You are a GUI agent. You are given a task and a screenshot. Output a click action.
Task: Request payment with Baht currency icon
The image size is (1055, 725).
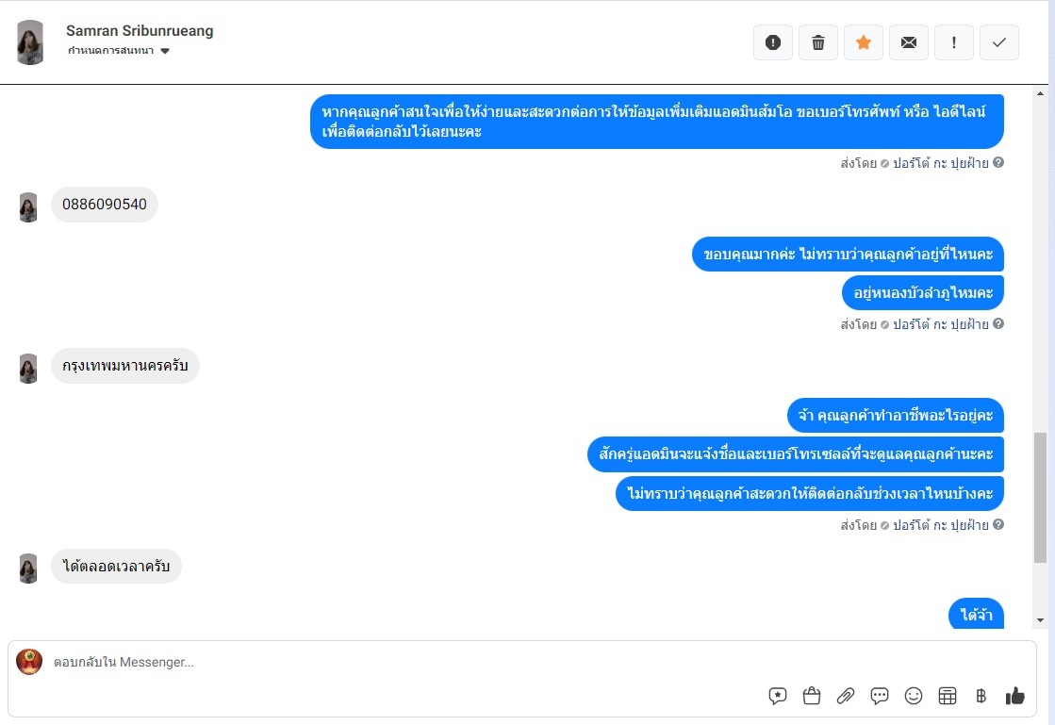click(x=981, y=696)
